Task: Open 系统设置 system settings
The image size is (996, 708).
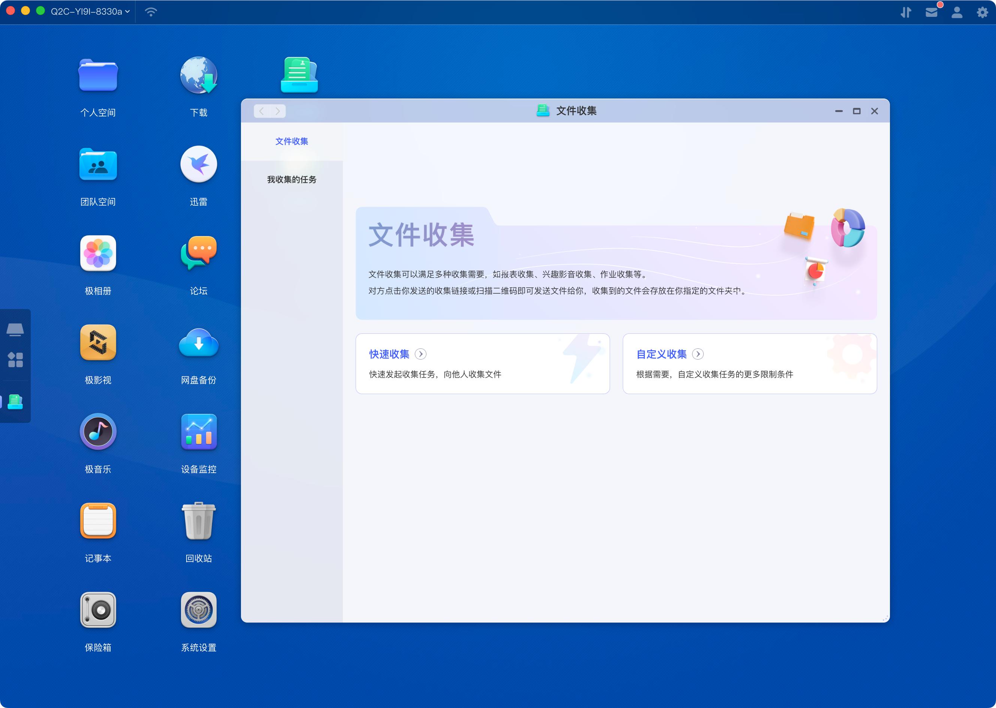Action: pos(199,610)
